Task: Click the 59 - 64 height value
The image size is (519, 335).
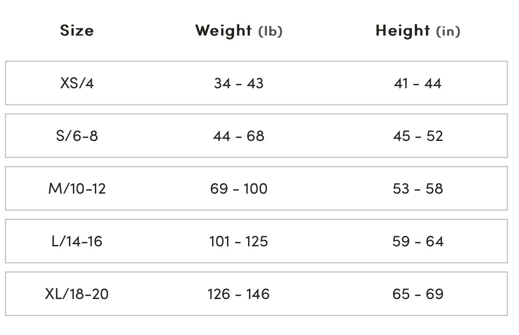Action: (x=418, y=241)
